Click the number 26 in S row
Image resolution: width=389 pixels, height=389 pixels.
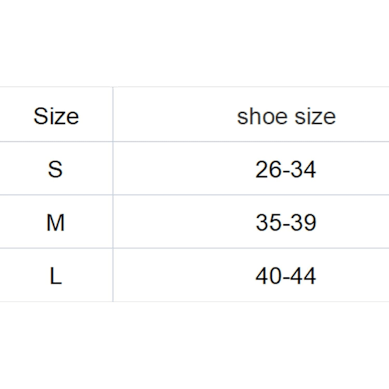tap(268, 169)
